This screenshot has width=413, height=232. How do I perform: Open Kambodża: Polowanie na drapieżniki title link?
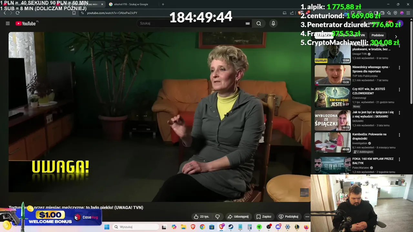click(369, 136)
